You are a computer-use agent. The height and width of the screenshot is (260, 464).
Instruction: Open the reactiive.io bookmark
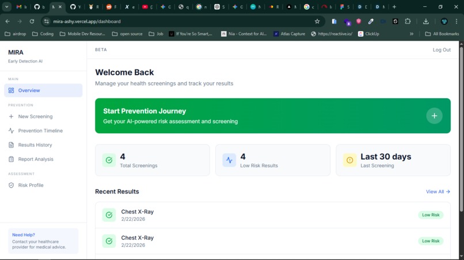[x=332, y=34]
